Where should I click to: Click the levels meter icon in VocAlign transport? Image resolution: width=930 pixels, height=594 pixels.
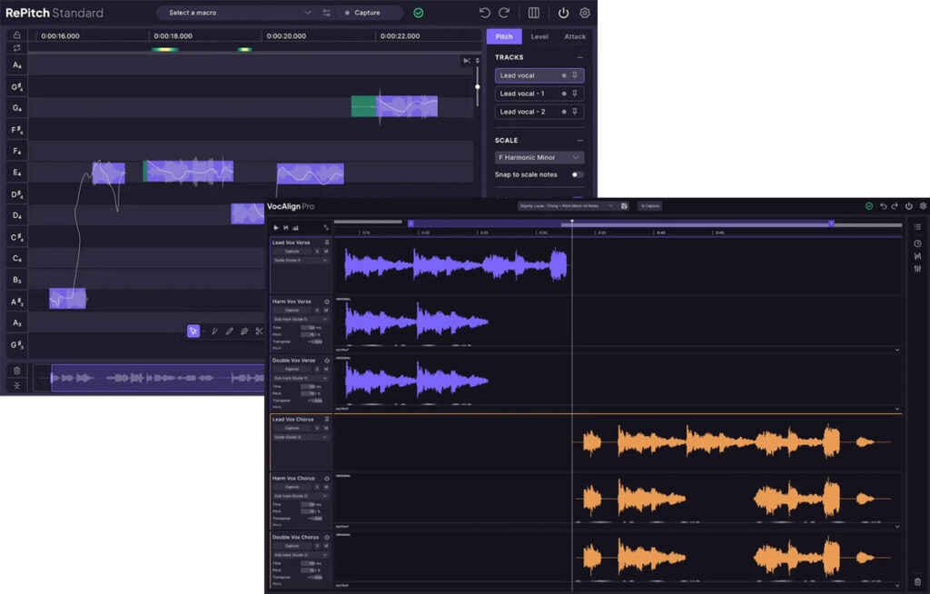(295, 228)
